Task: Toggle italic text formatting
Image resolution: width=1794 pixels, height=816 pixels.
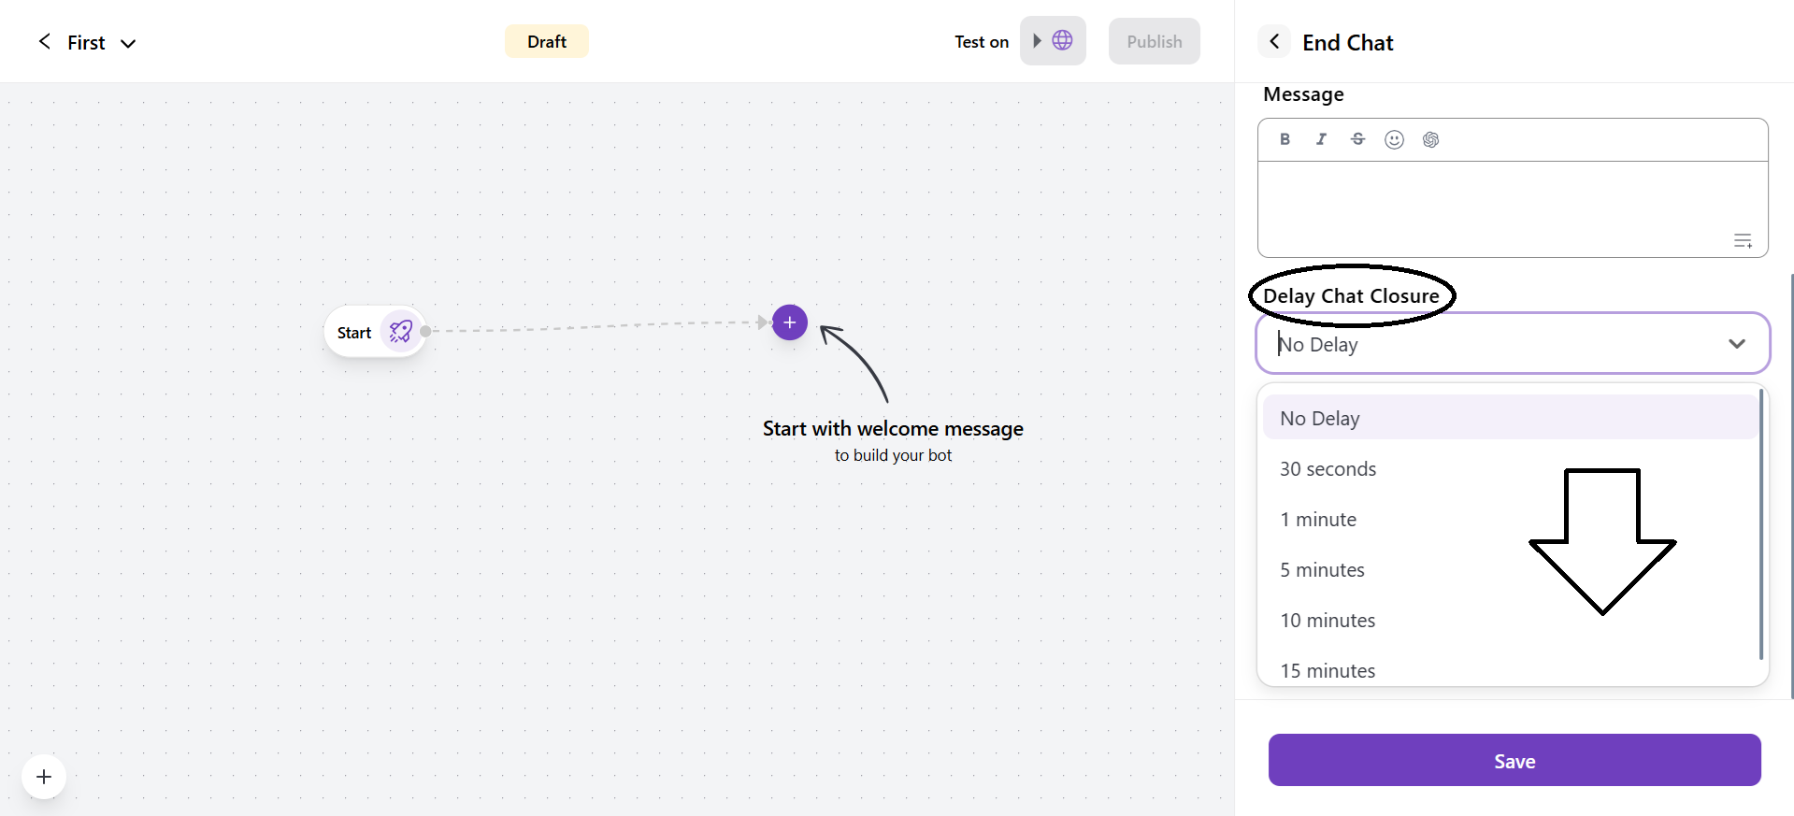Action: (1321, 139)
